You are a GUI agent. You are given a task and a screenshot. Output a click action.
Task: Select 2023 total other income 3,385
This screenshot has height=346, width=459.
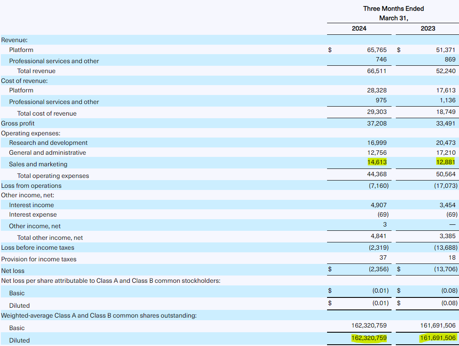[447, 236]
